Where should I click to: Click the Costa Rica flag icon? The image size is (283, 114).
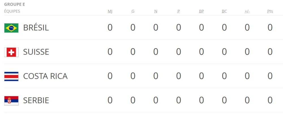pos(11,76)
